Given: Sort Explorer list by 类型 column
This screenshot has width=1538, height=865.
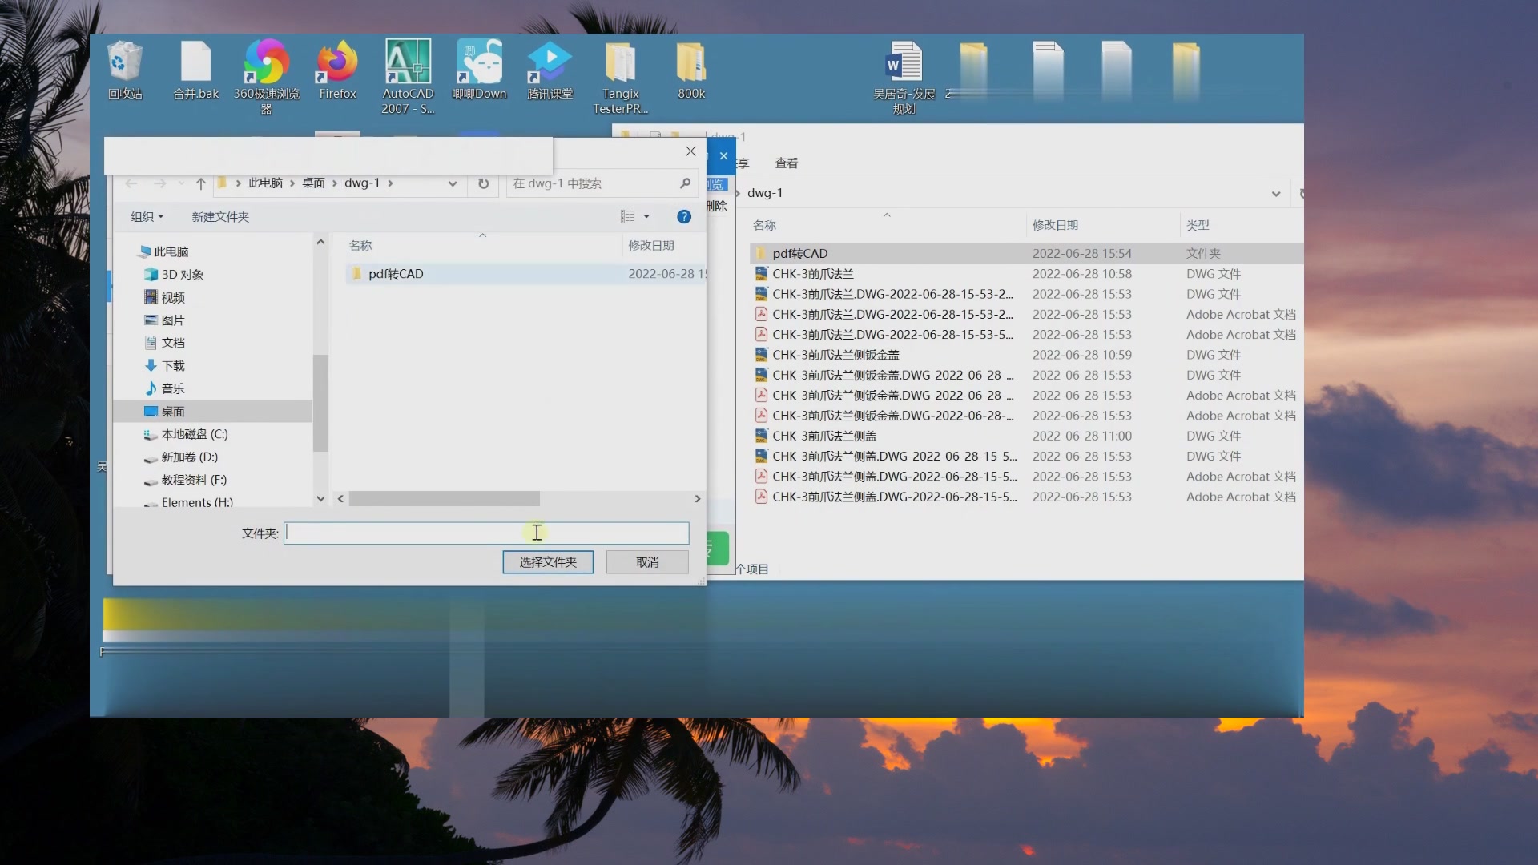Looking at the screenshot, I should pos(1198,226).
